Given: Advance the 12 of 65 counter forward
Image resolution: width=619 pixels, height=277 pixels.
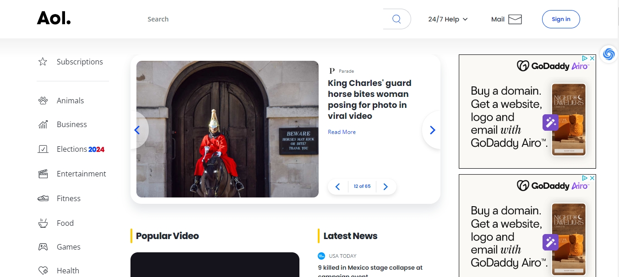Looking at the screenshot, I should (x=386, y=186).
